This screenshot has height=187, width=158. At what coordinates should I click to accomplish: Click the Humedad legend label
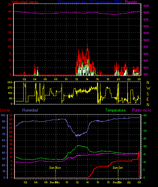(30, 110)
